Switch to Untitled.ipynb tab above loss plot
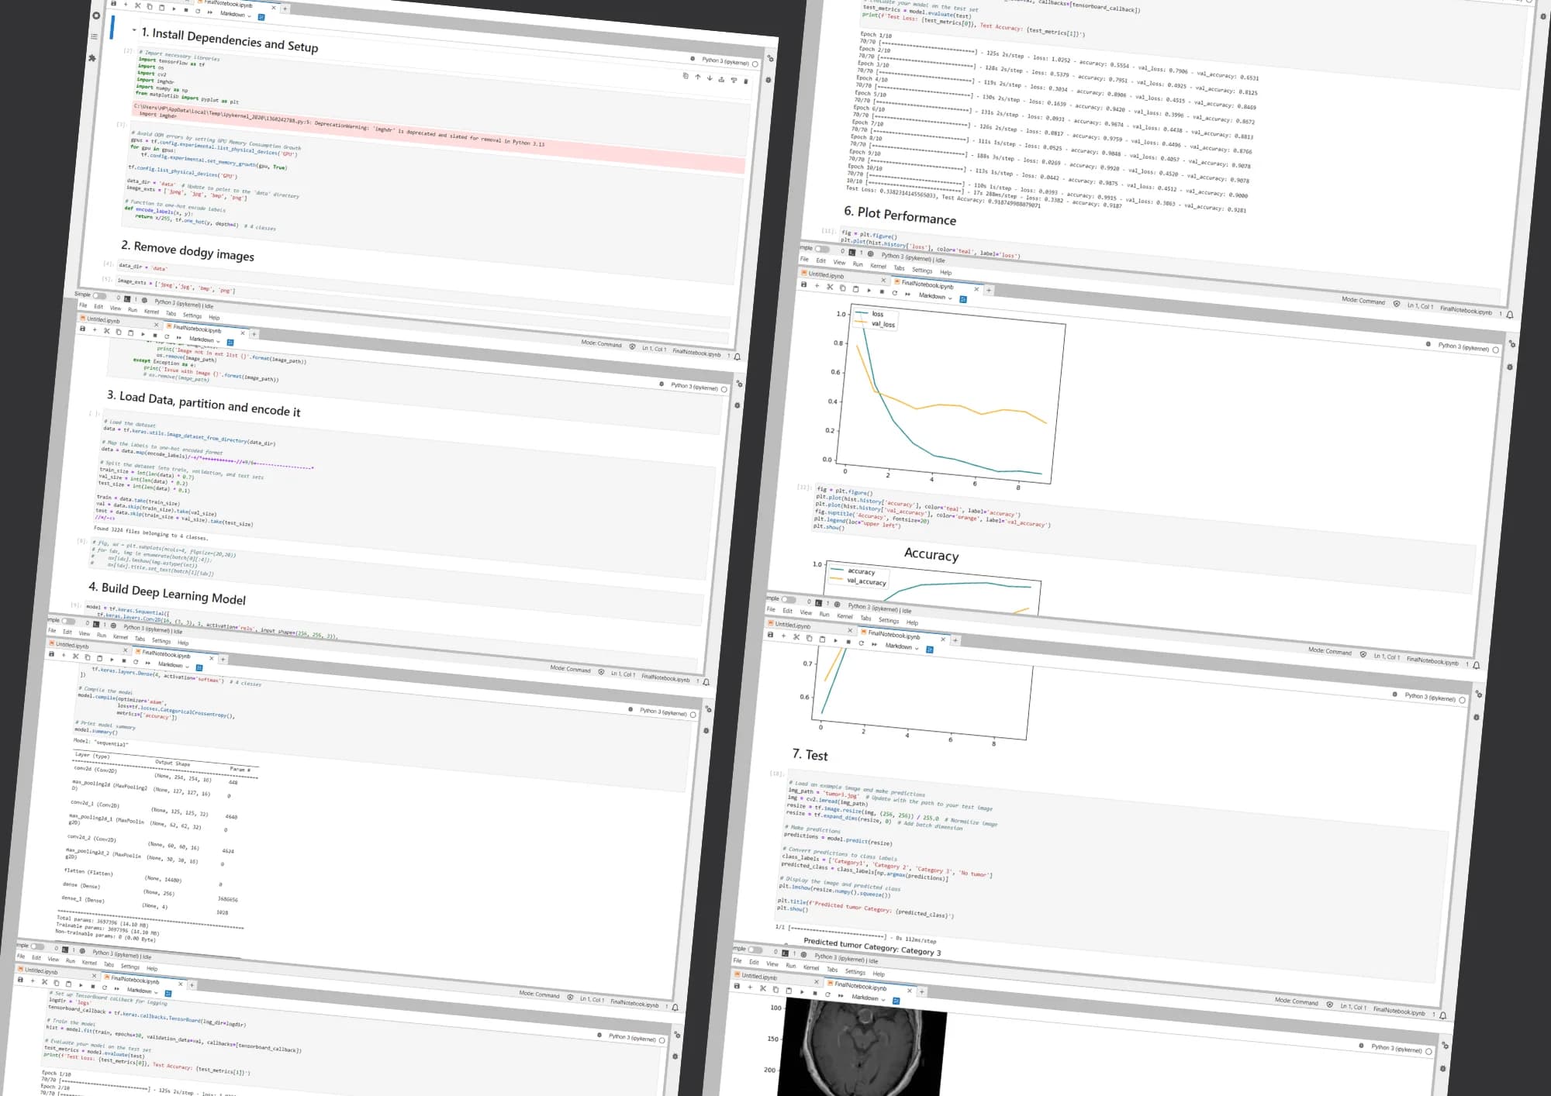This screenshot has height=1096, width=1551. pyautogui.click(x=826, y=275)
